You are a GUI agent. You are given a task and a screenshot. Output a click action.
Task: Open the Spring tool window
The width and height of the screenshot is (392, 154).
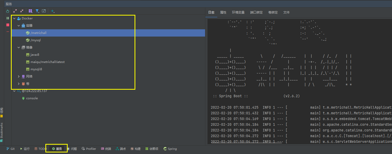tap(170, 149)
